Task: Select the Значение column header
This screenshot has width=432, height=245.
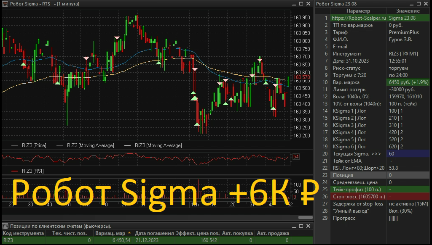Action: click(408, 11)
